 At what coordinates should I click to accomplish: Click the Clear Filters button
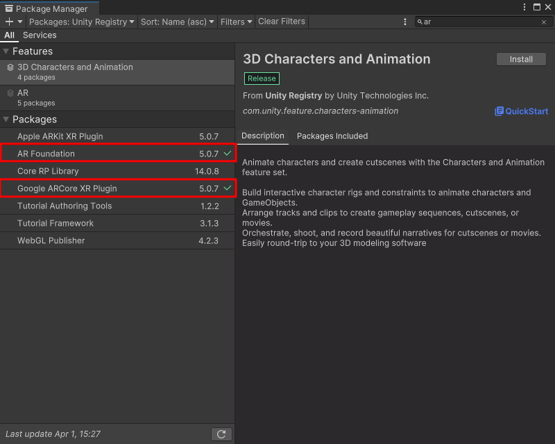pos(282,22)
